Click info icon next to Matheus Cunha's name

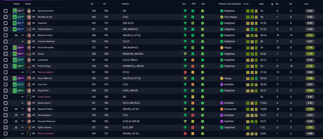click(34, 35)
